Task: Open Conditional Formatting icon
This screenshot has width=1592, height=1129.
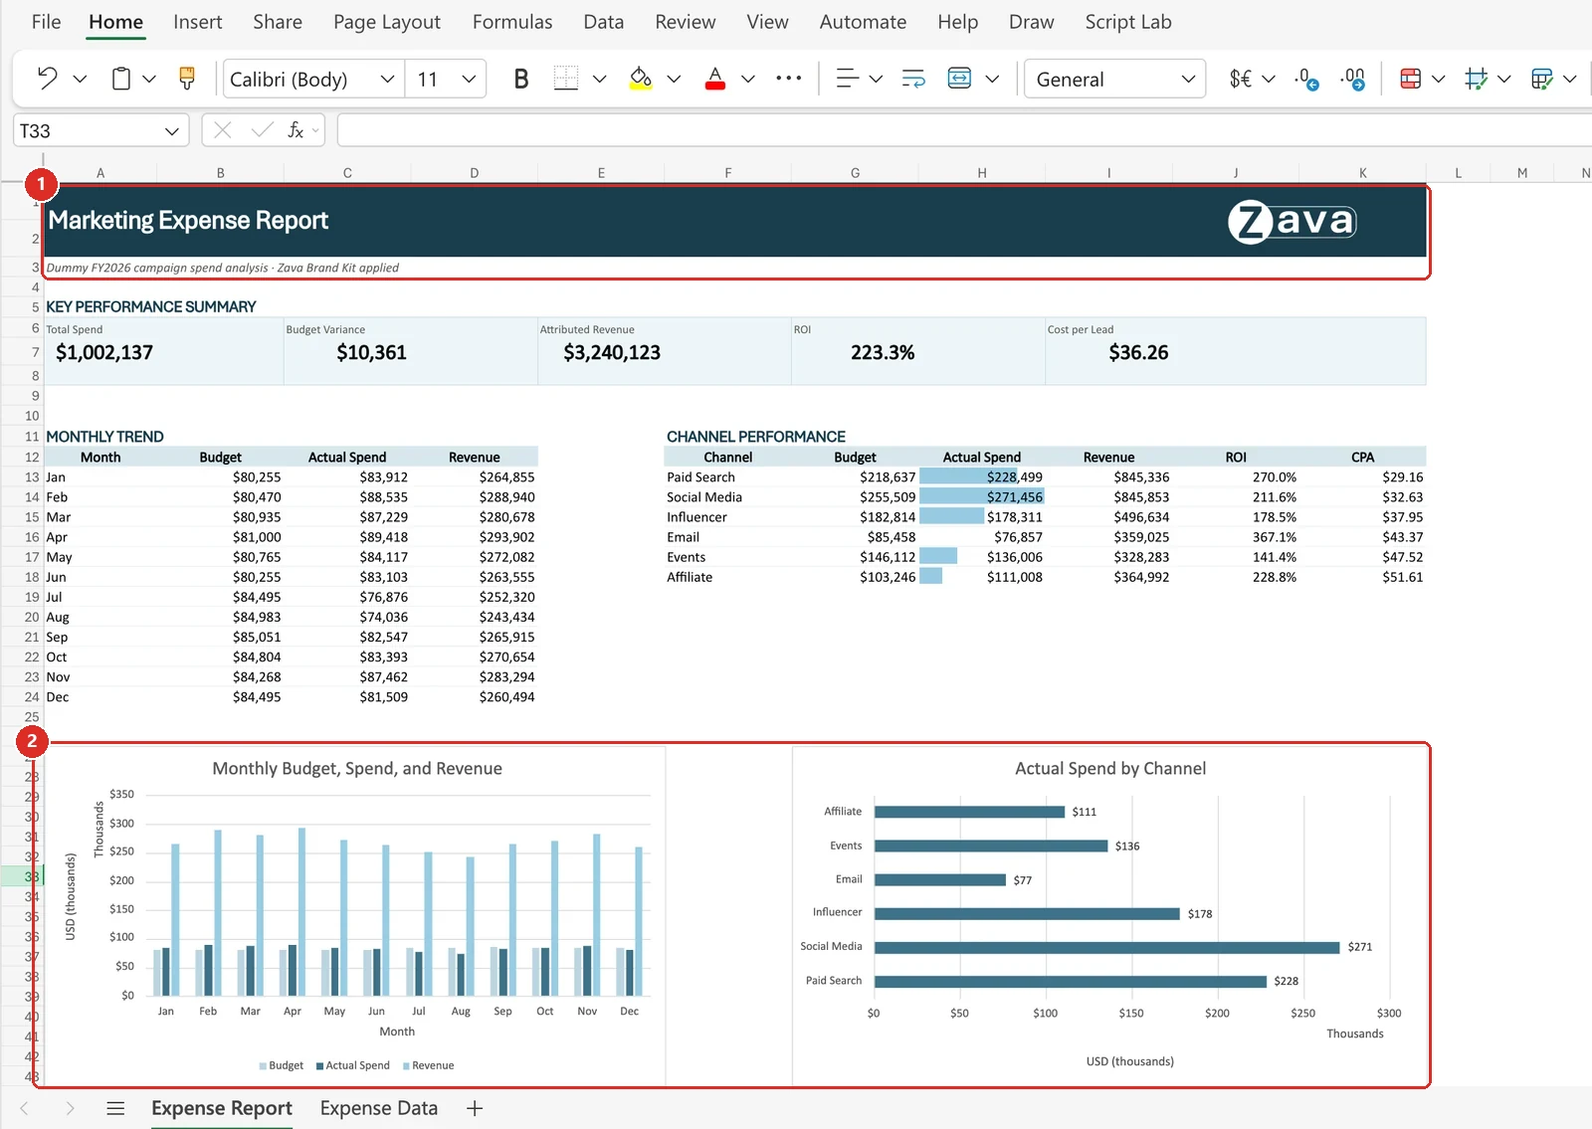Action: [1410, 79]
